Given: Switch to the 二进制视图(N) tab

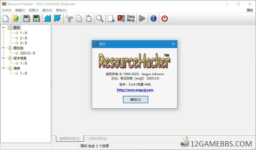Looking at the screenshot, I should pos(97,139).
